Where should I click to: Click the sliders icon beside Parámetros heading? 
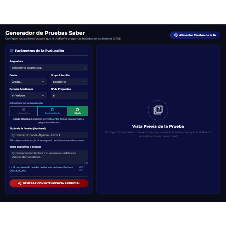point(12,51)
